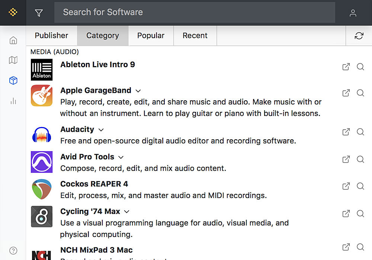Open Avid Pro Tools external link icon
Viewport: 372px width, 260px height.
click(x=346, y=159)
